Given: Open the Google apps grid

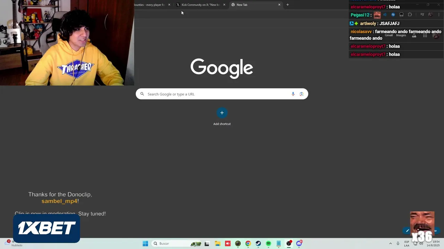Looking at the screenshot, I should click(425, 35).
